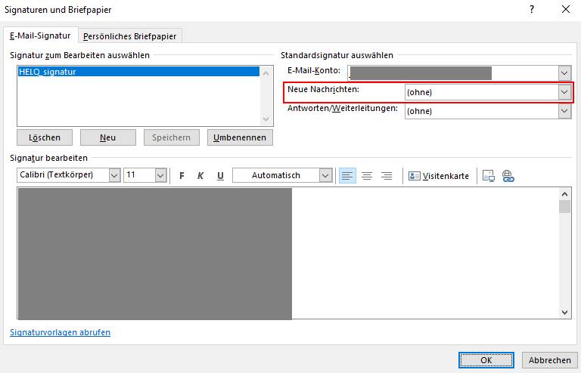
Task: Open the Neue Nachrichten signature dropdown
Action: tap(564, 92)
